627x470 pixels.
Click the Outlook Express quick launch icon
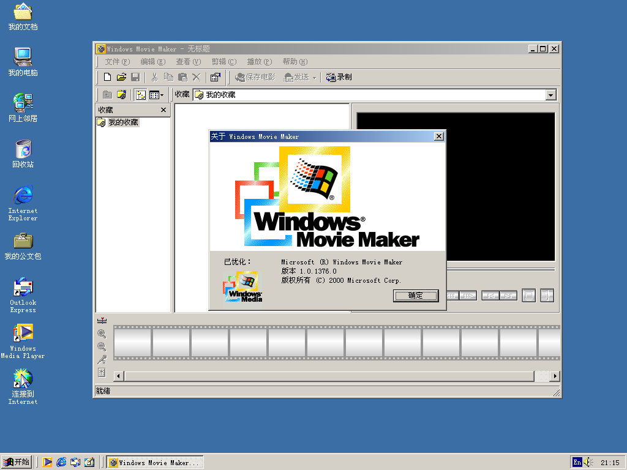click(x=75, y=462)
